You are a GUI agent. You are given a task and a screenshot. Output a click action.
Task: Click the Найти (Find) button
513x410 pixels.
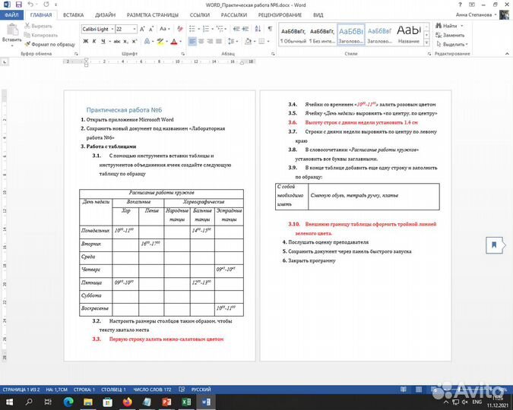pyautogui.click(x=447, y=26)
